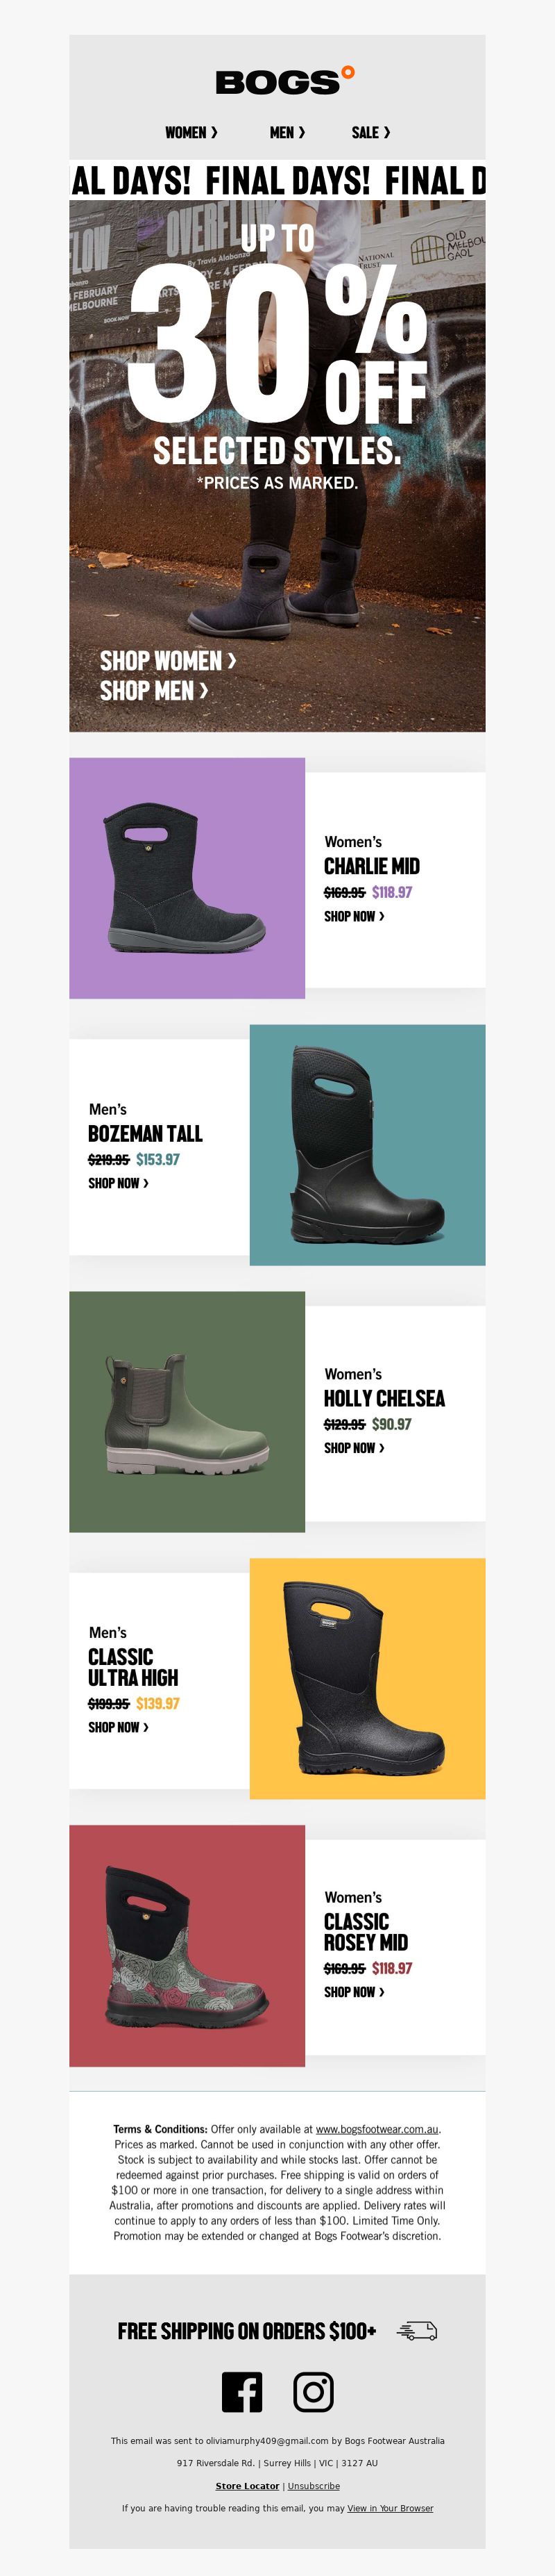The height and width of the screenshot is (2576, 555).
Task: Open the SALE navigation menu item
Action: coord(370,132)
